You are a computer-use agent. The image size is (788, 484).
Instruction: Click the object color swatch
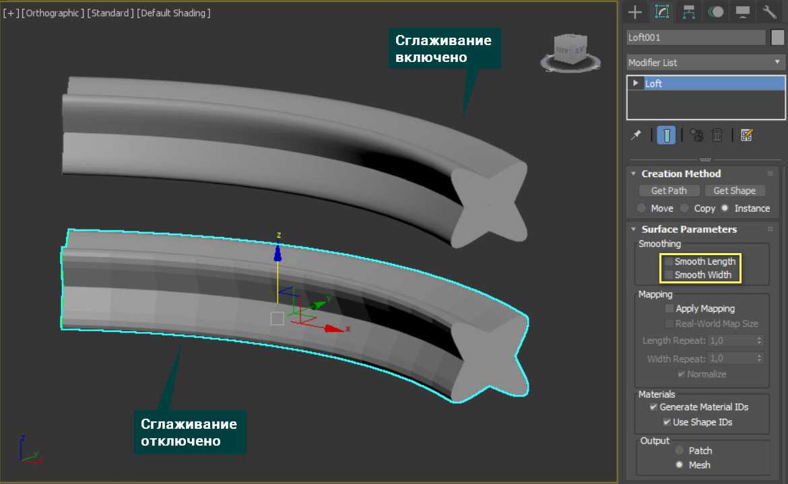coord(778,38)
